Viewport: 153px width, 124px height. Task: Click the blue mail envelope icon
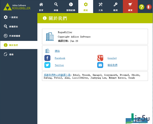click(100, 65)
